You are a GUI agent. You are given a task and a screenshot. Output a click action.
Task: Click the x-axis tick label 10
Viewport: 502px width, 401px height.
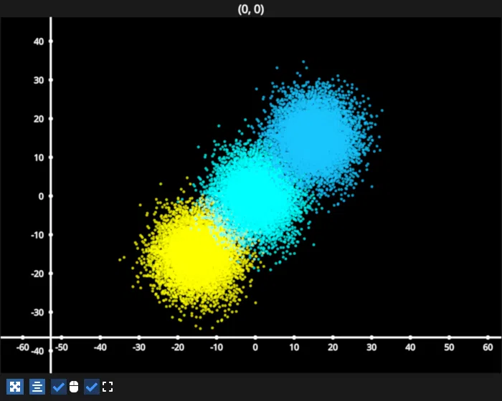(294, 347)
